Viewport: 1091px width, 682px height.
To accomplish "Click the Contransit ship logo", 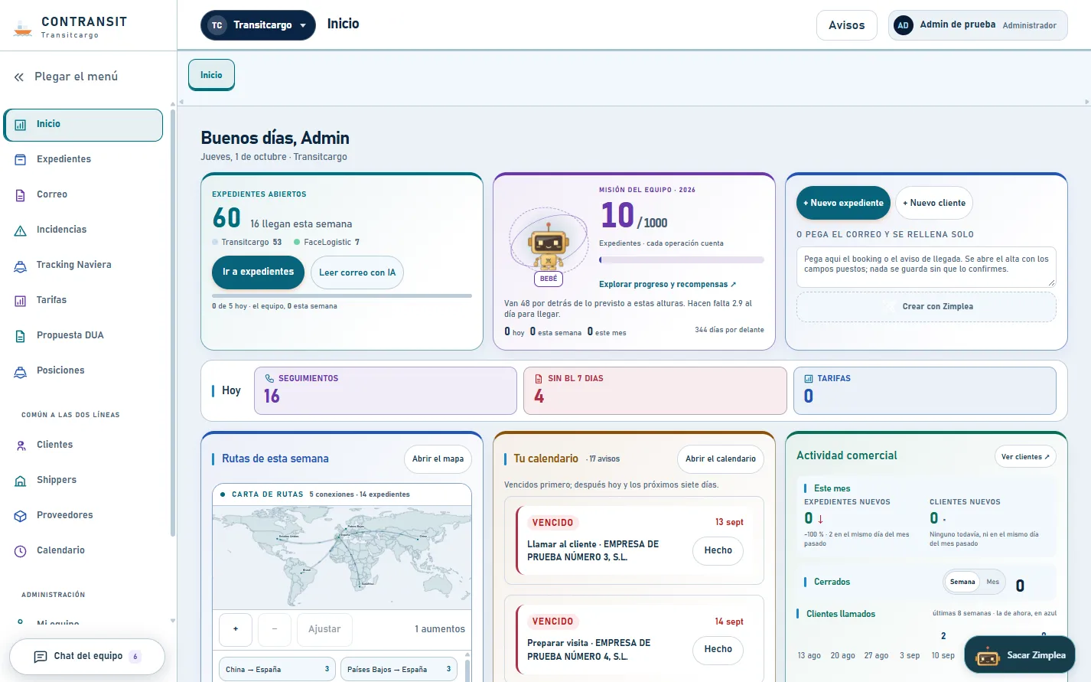I will click(x=23, y=28).
